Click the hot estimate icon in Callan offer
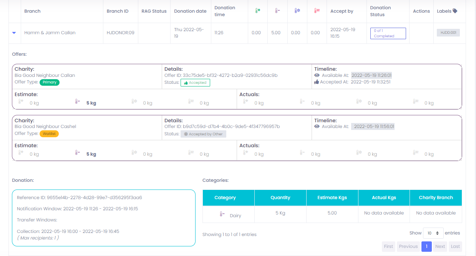 tap(191, 101)
